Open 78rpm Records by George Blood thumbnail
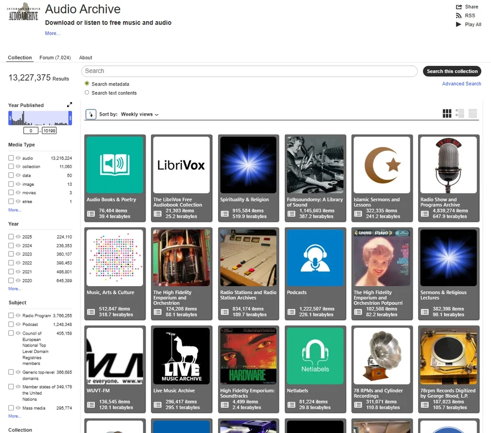Screen dimensions: 491x433 tap(448, 356)
